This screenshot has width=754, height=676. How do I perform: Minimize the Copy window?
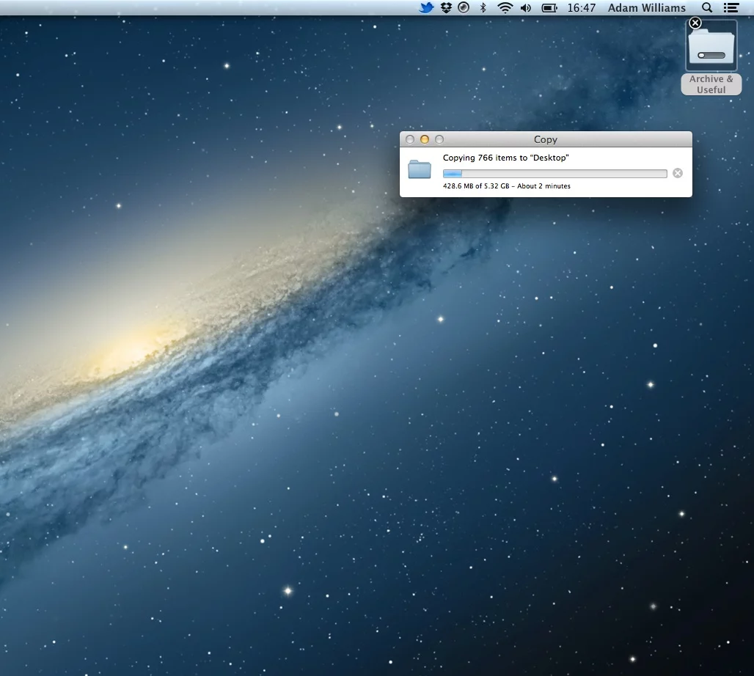point(424,139)
